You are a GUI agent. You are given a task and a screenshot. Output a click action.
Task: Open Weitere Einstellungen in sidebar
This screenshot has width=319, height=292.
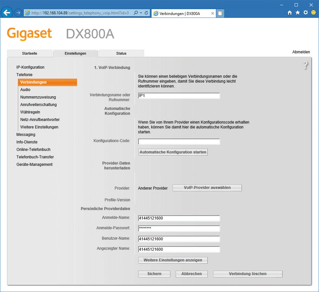point(39,127)
